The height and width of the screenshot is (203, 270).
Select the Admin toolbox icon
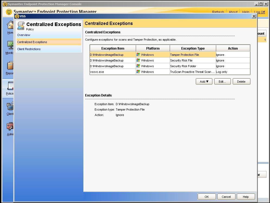click(10, 127)
